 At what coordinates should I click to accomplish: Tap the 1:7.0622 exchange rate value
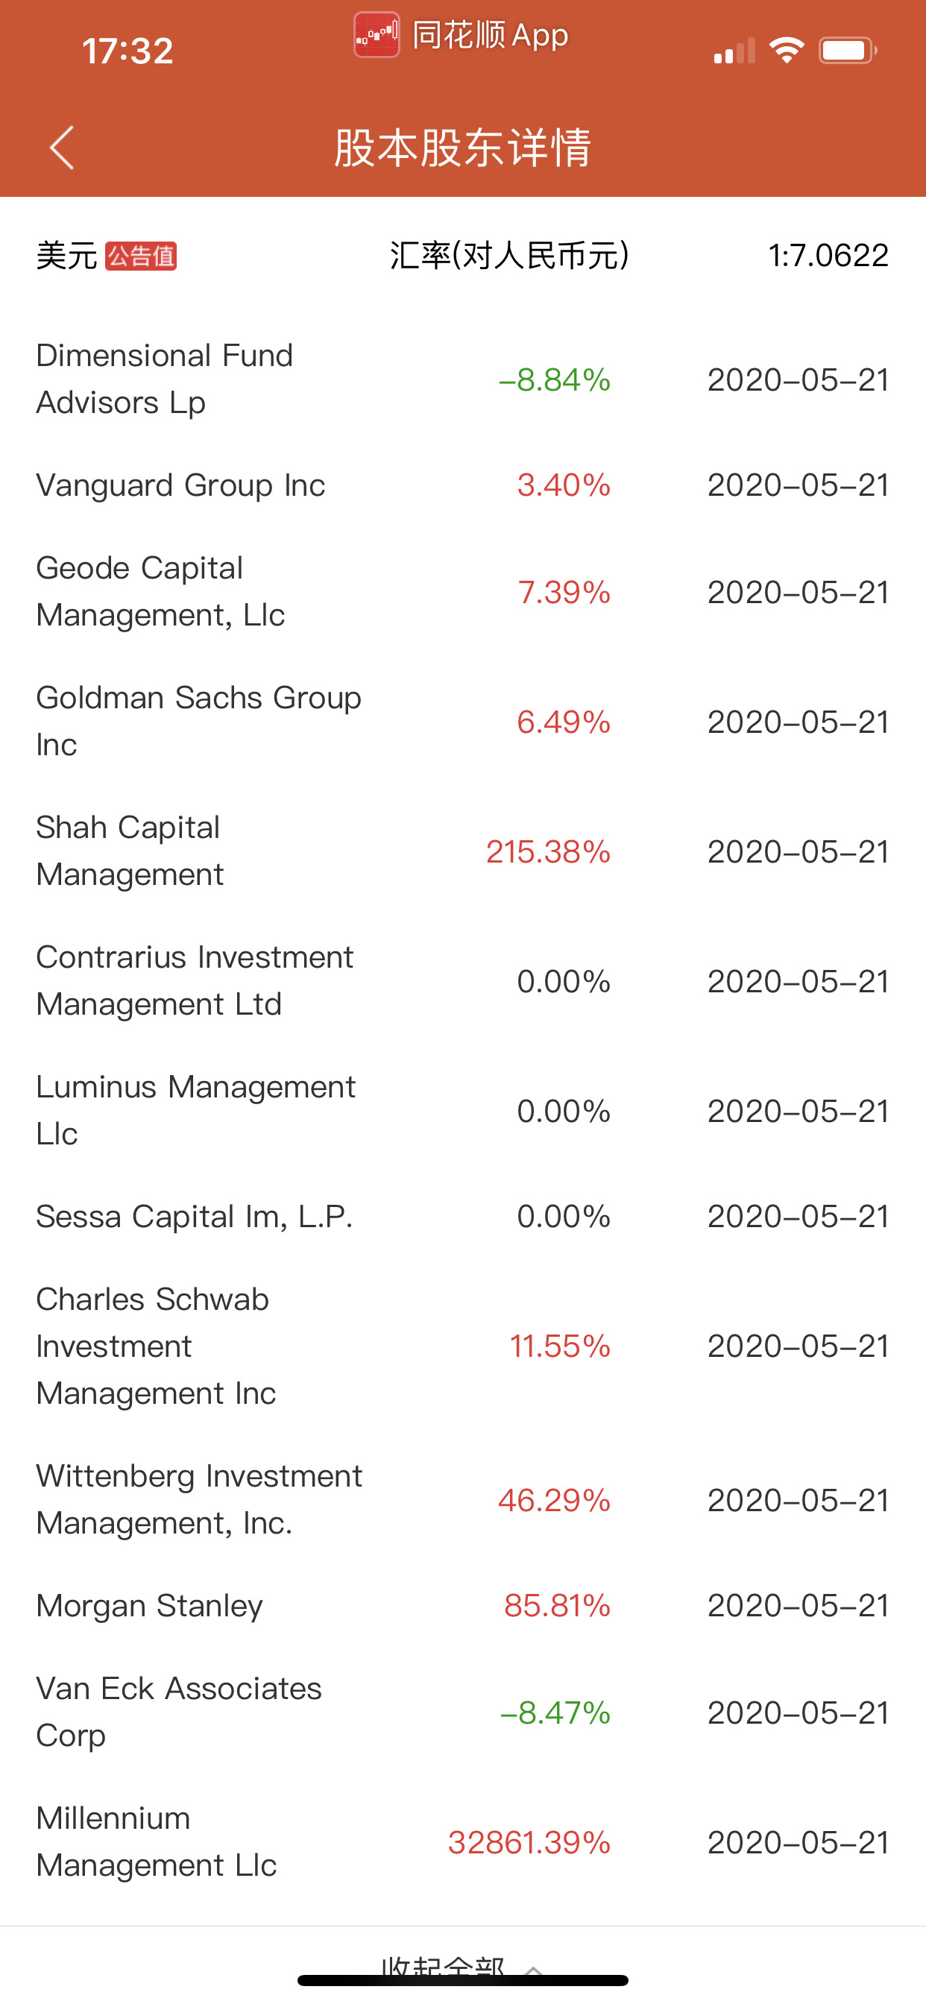pyautogui.click(x=828, y=256)
